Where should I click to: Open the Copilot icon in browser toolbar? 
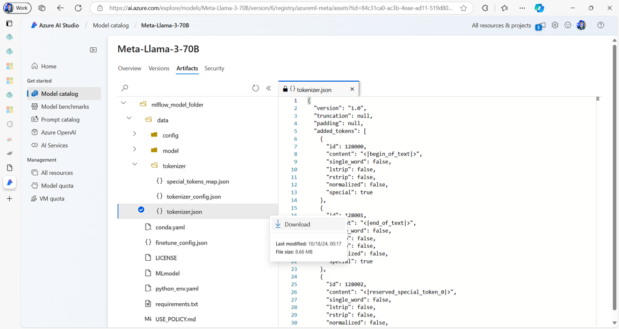click(x=539, y=8)
